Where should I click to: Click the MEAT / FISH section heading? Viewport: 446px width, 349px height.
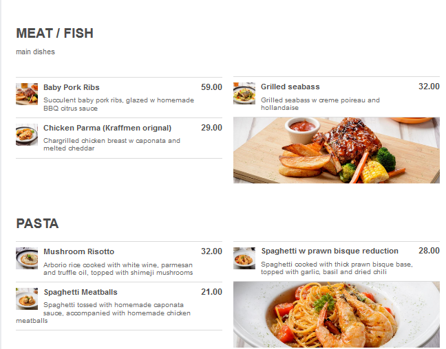pos(54,33)
